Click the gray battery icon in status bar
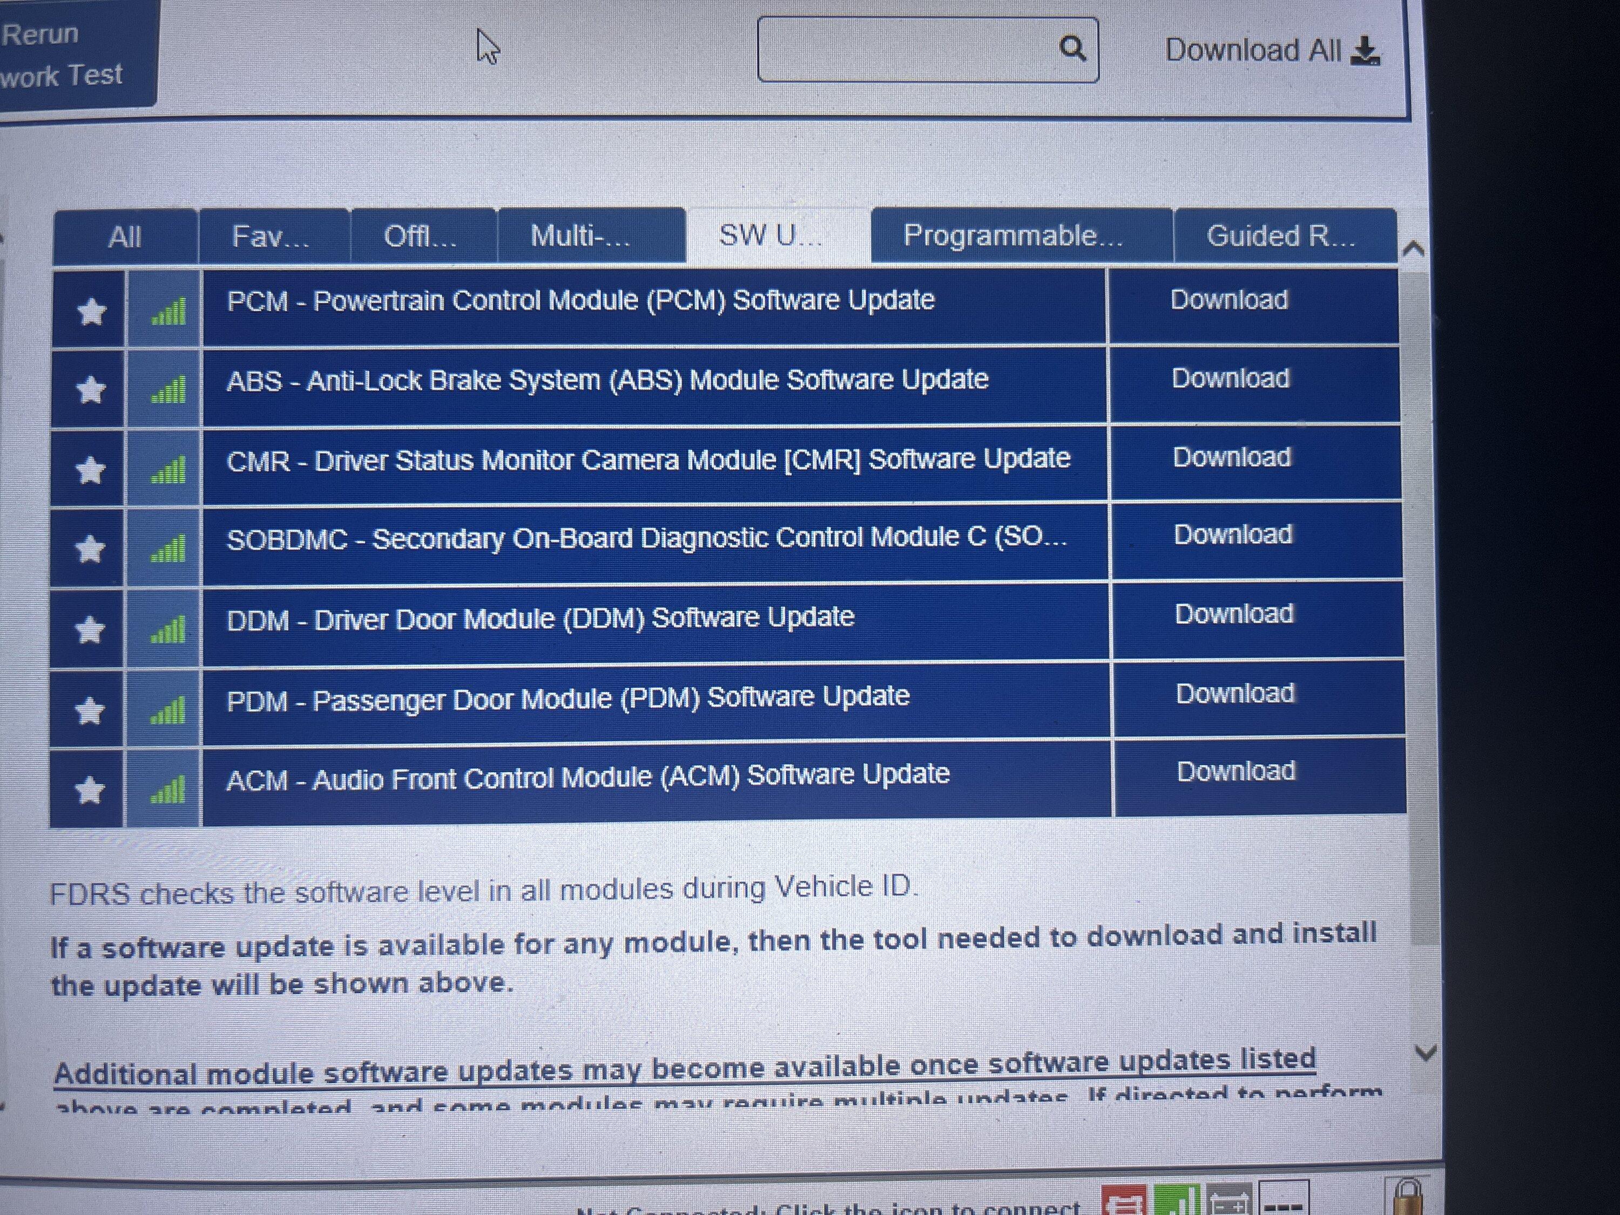 click(1230, 1200)
